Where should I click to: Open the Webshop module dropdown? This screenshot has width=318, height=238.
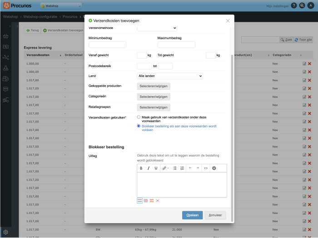[61, 6]
